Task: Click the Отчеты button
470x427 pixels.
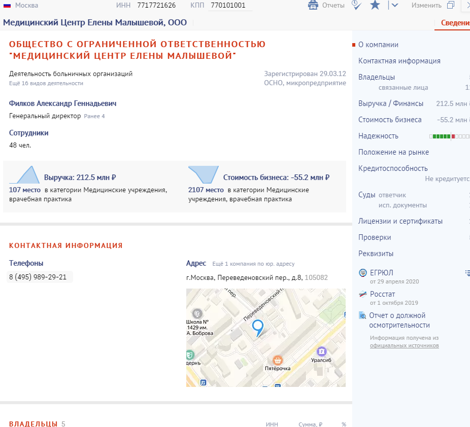Action: click(333, 6)
